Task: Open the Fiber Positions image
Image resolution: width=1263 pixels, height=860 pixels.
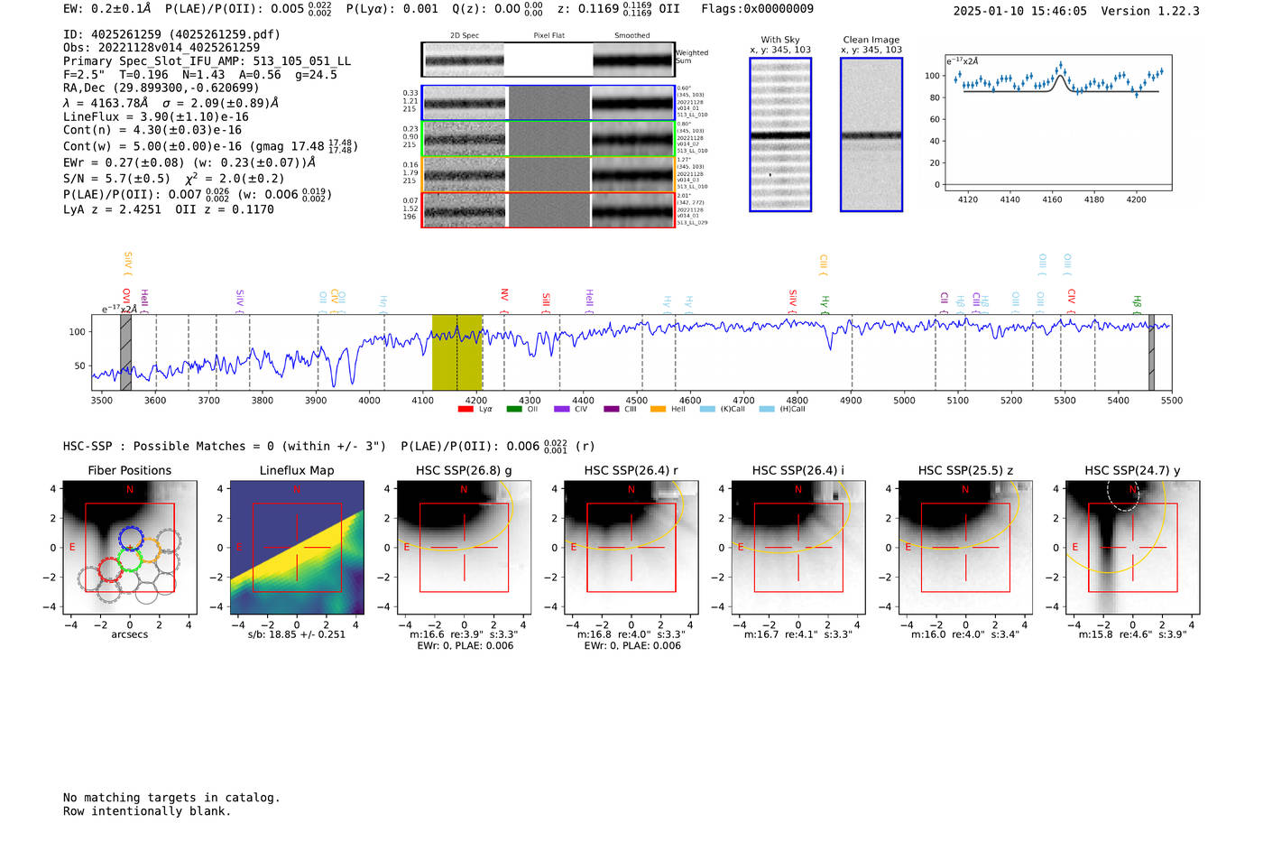Action: click(130, 547)
